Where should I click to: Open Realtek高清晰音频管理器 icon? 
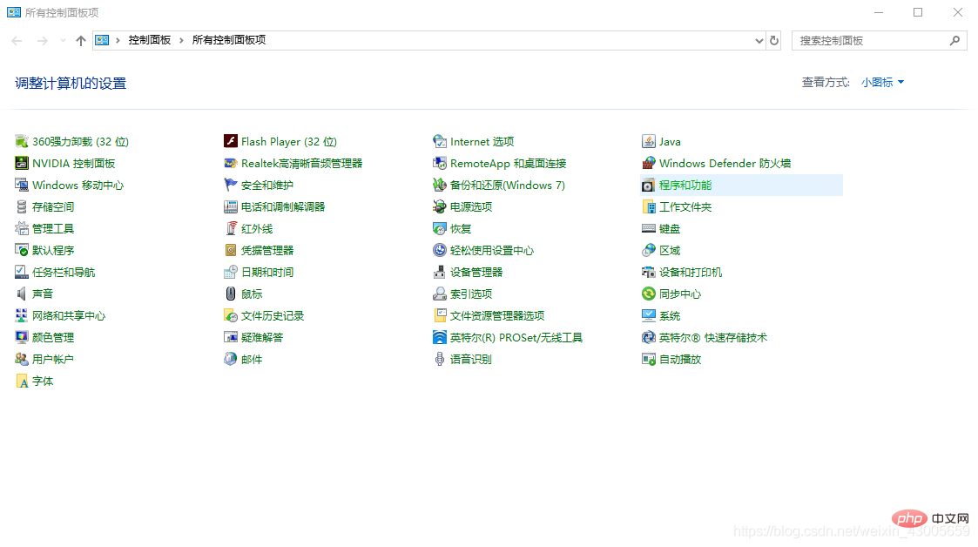230,164
